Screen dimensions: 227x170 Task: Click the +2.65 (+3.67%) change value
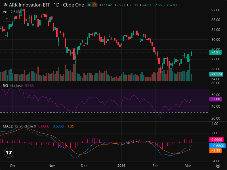pos(165,5)
